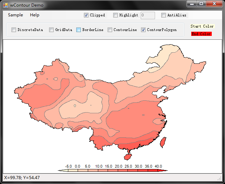Maximize the wContour Demo window

tap(201, 3)
